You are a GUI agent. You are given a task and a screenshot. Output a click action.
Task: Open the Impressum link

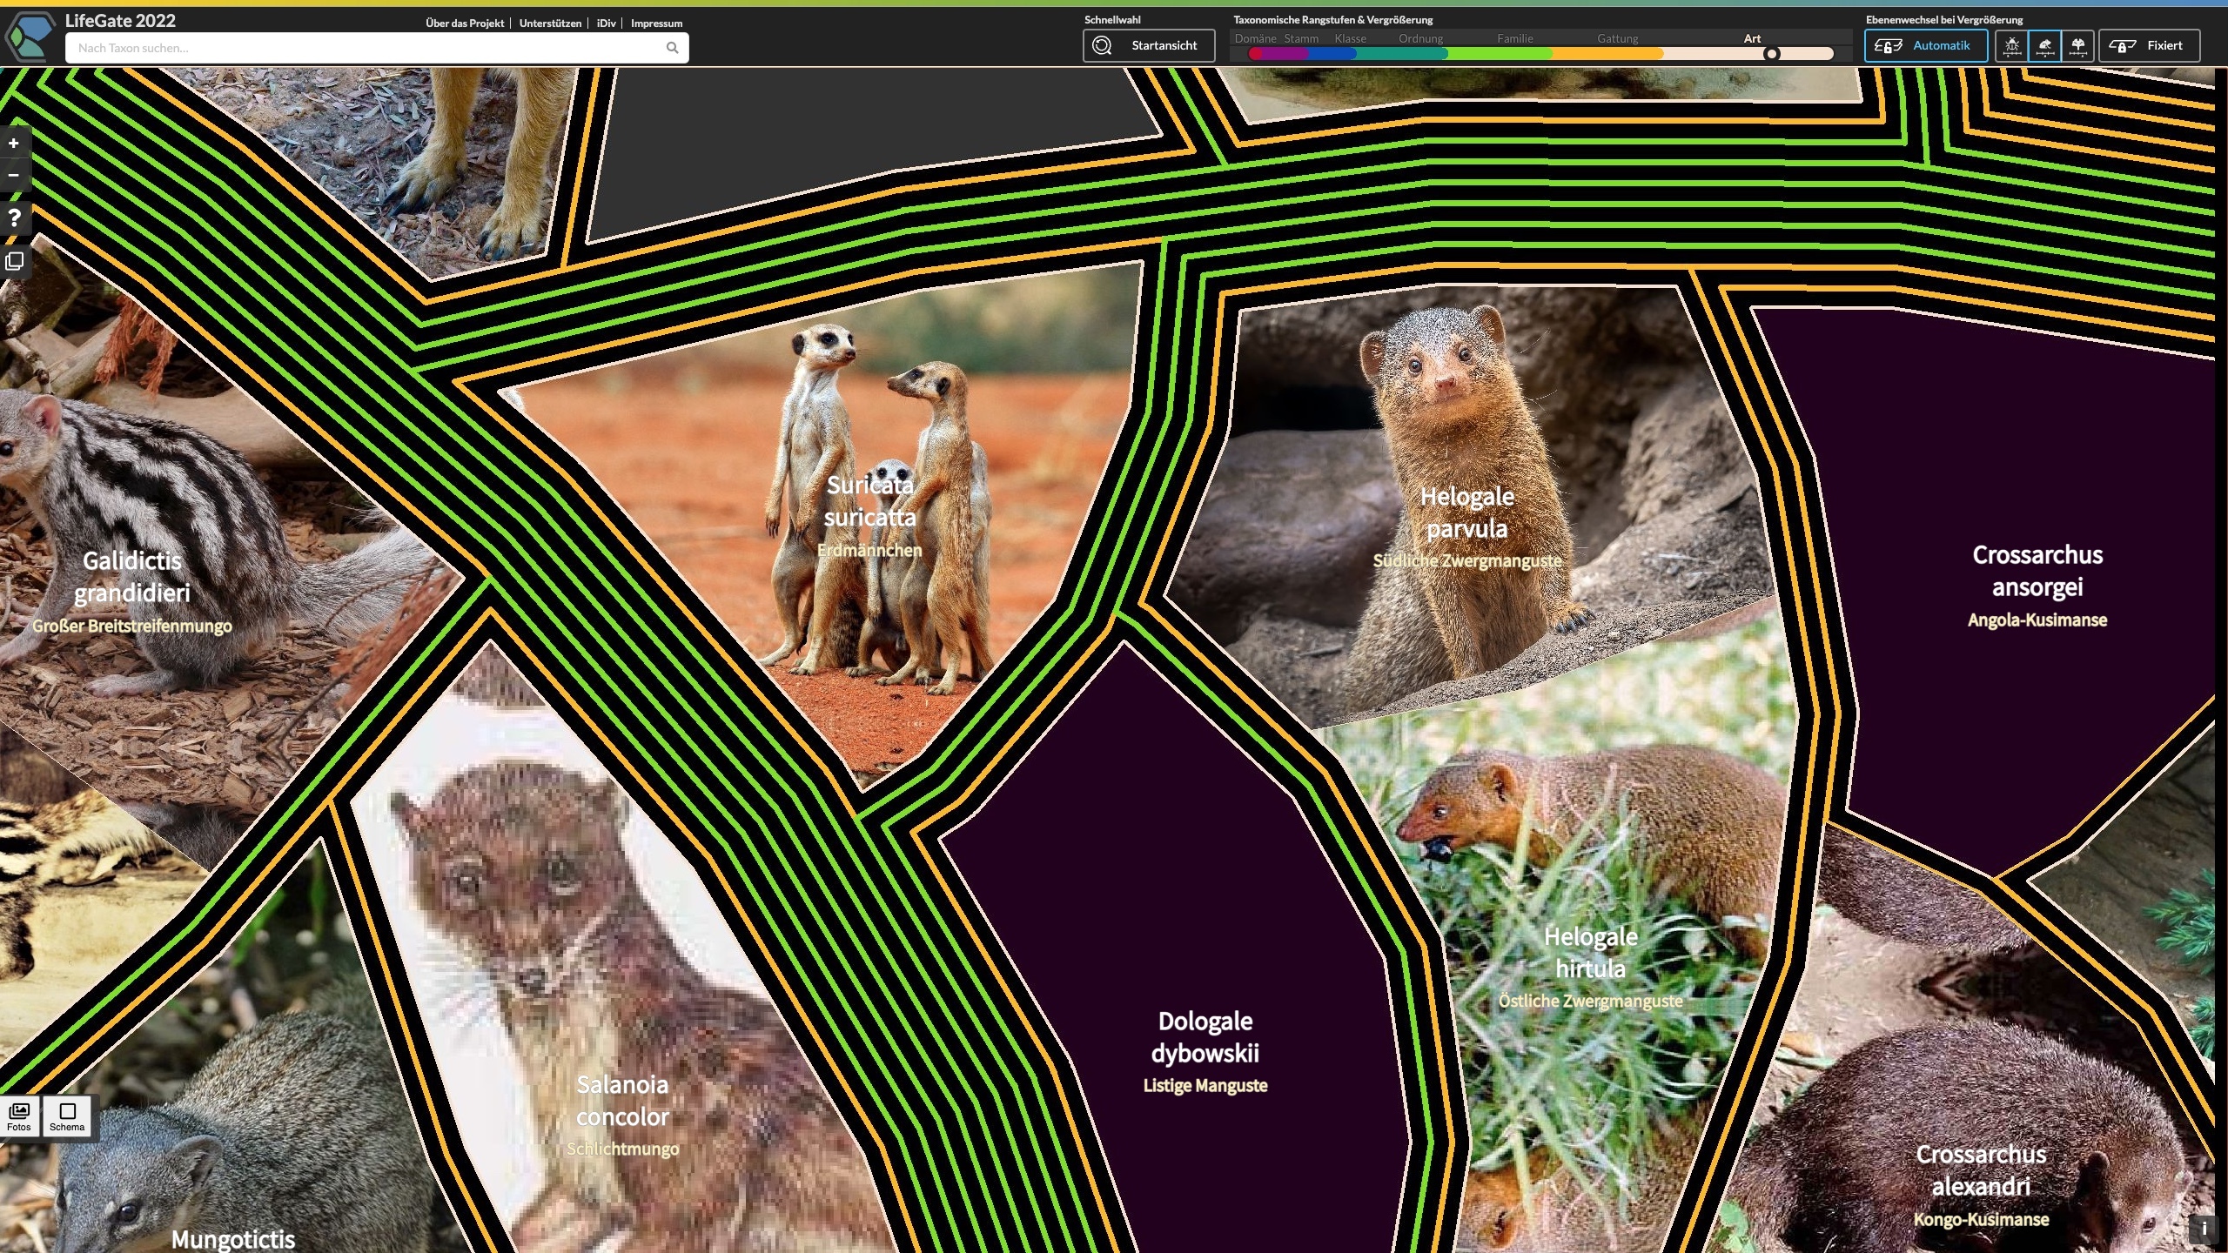coord(656,23)
